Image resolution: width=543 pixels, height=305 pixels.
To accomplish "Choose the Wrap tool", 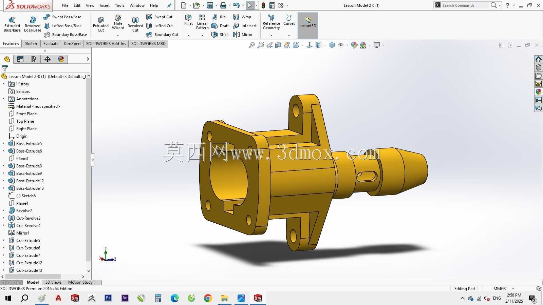I will (242, 17).
